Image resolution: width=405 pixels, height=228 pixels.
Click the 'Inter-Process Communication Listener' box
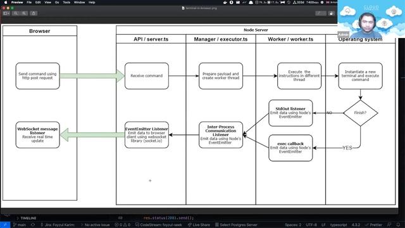[x=221, y=135]
